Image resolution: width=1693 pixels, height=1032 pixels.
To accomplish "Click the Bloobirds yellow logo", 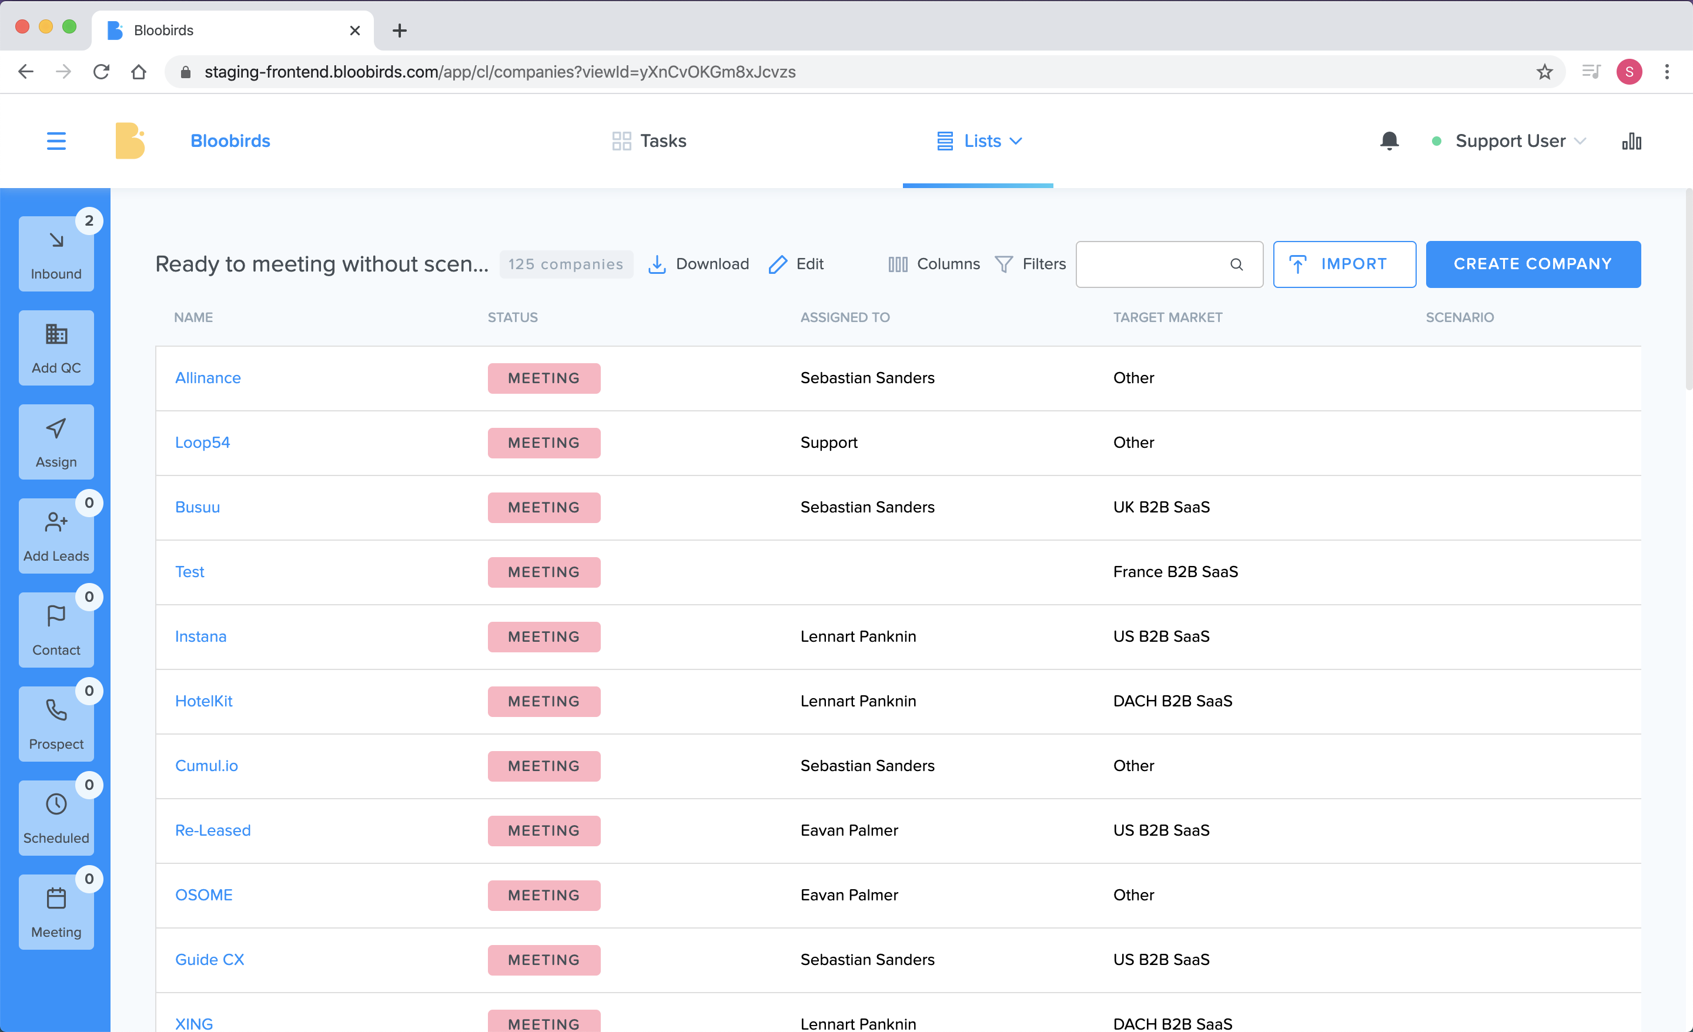I will pyautogui.click(x=129, y=141).
